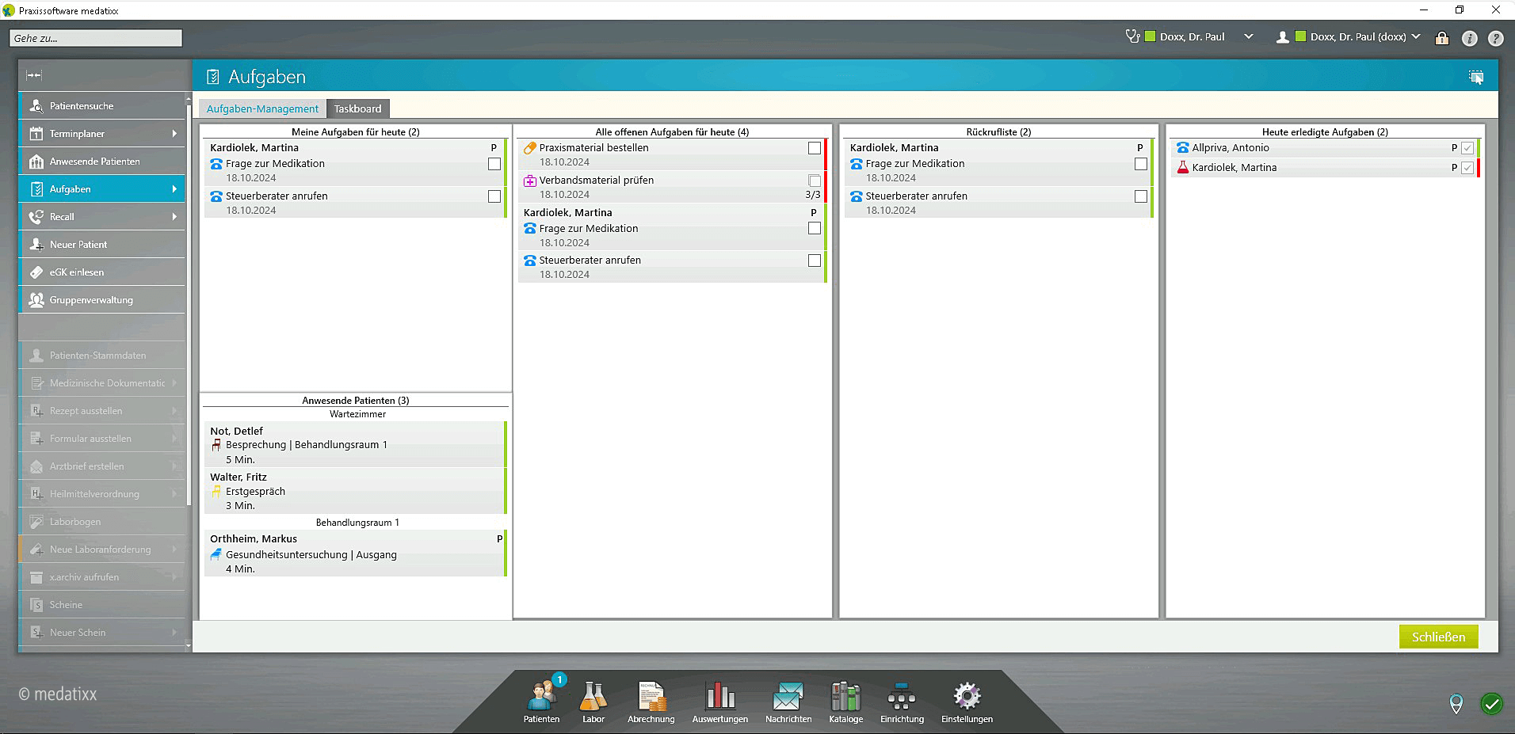The width and height of the screenshot is (1515, 734).
Task: Click the lock icon in top bar
Action: (1442, 37)
